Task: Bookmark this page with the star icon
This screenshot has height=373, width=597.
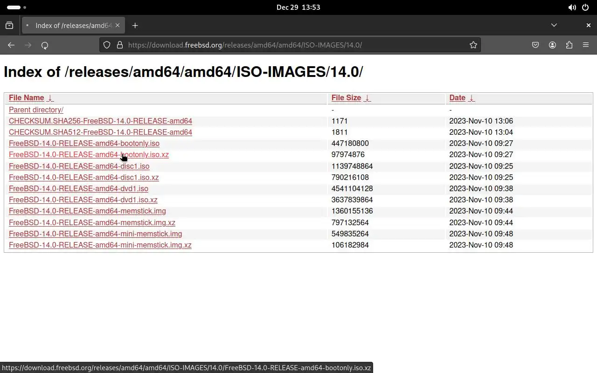Action: point(473,45)
